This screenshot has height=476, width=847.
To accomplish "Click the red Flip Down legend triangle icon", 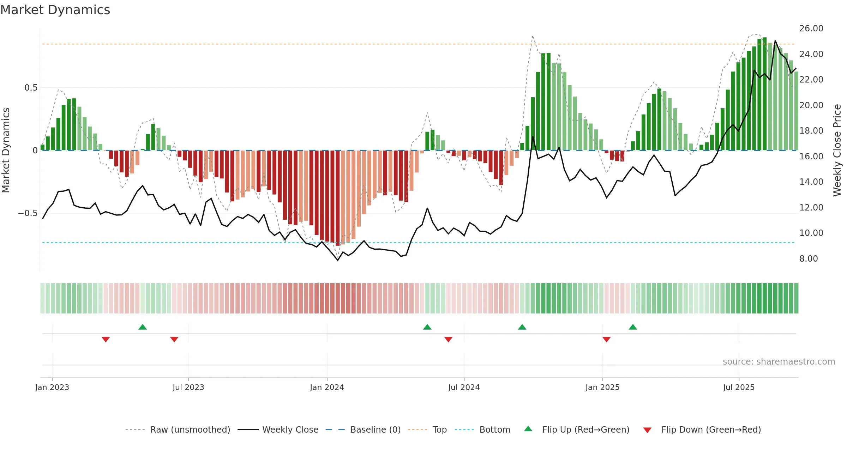I will tap(647, 430).
